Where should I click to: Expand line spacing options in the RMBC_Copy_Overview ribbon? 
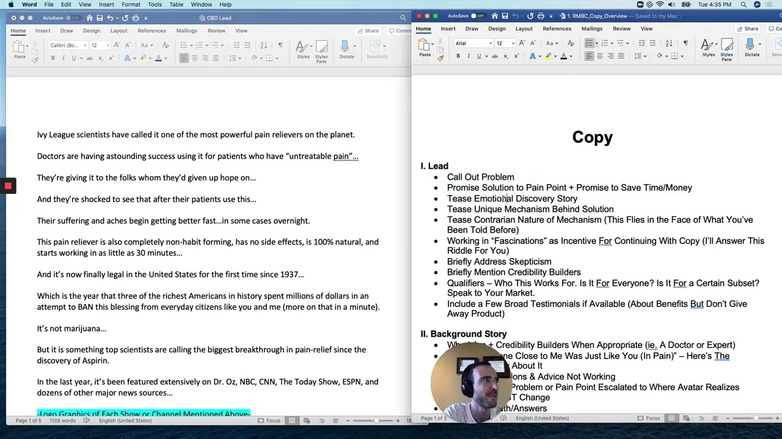pos(644,56)
